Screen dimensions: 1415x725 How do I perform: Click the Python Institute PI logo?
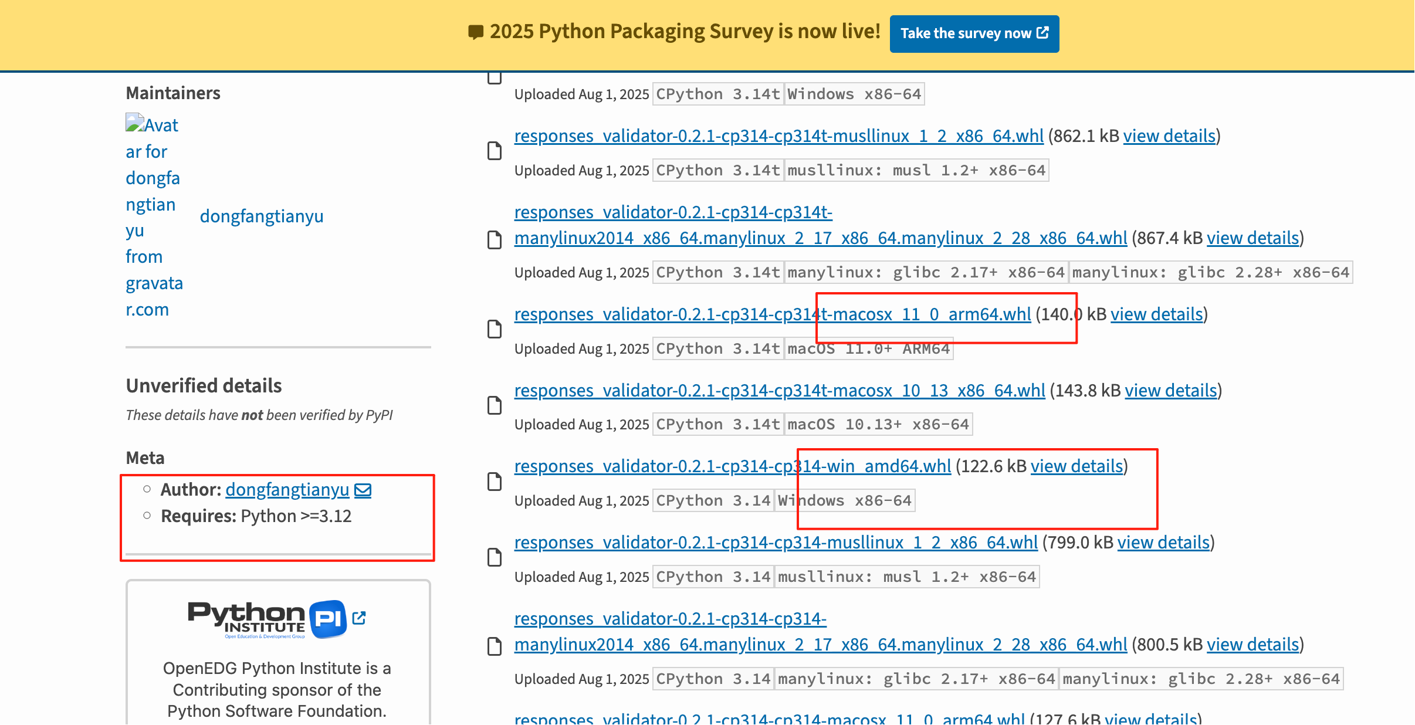click(x=265, y=619)
